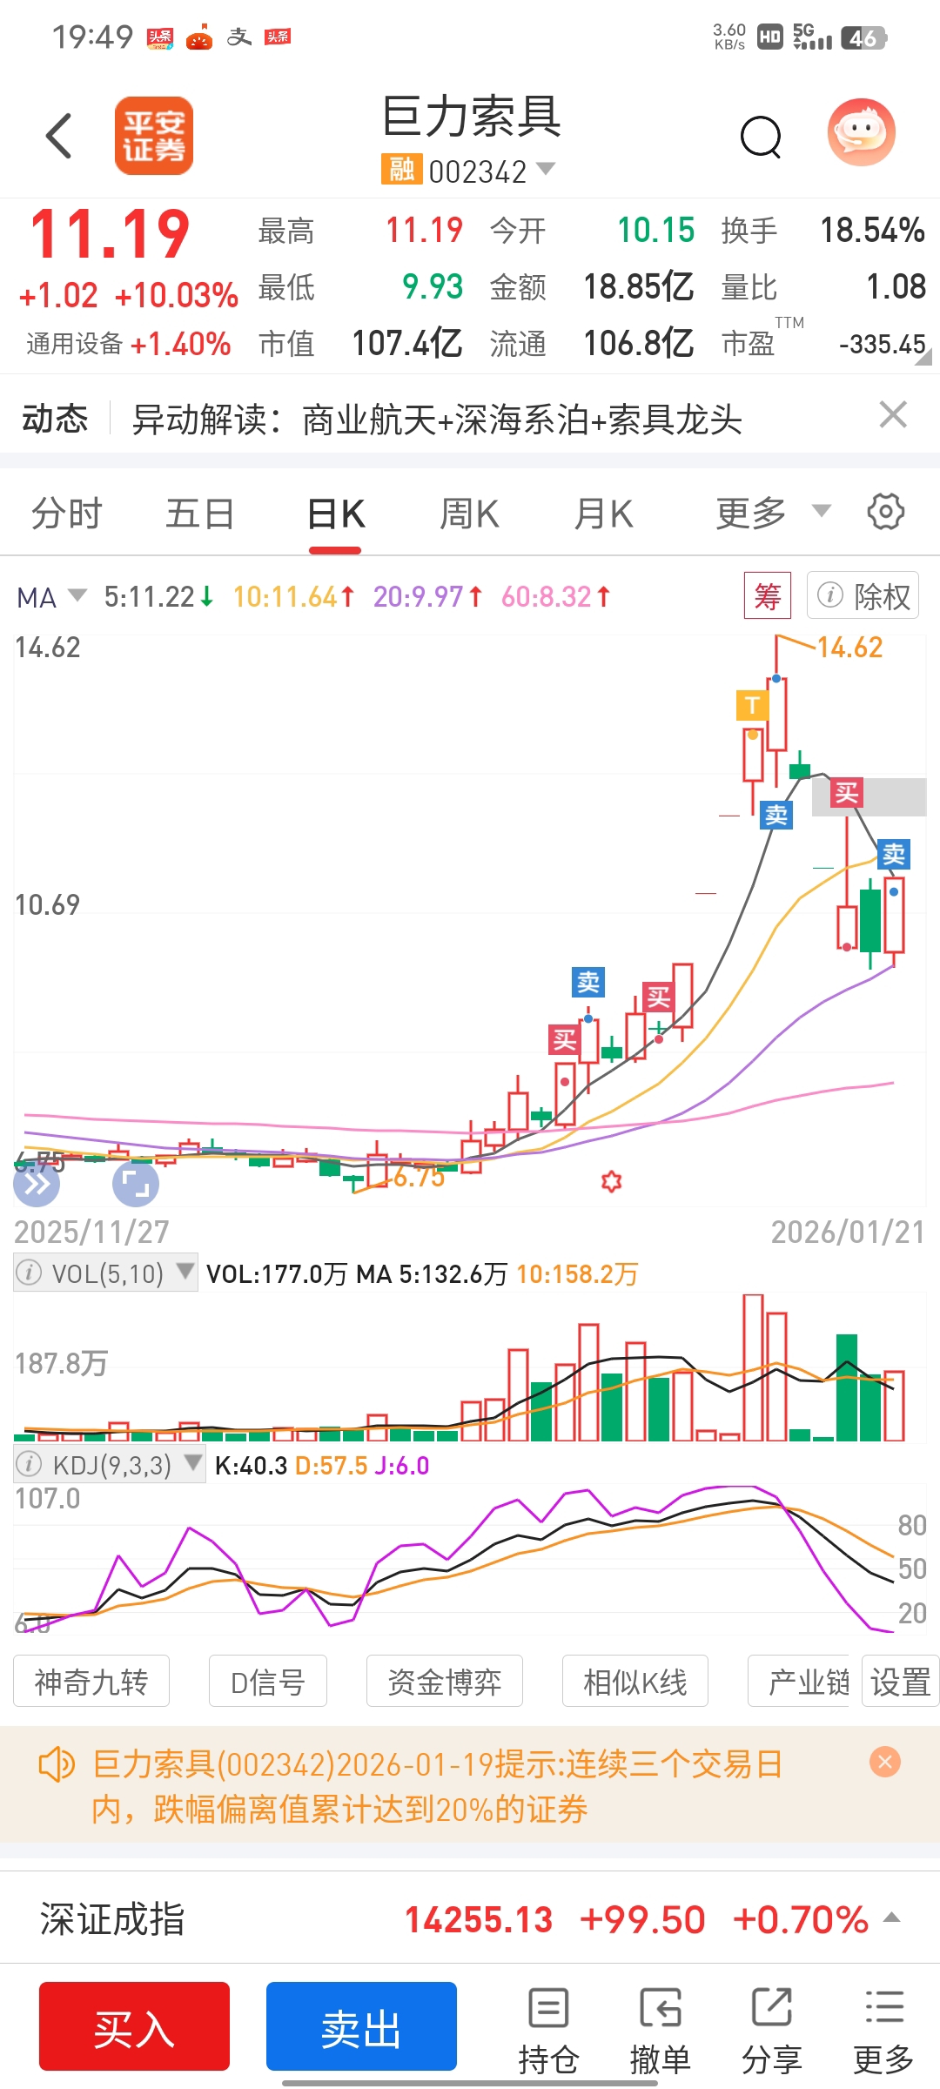Select 产业链 indicator
The width and height of the screenshot is (940, 2089).
pyautogui.click(x=799, y=1682)
